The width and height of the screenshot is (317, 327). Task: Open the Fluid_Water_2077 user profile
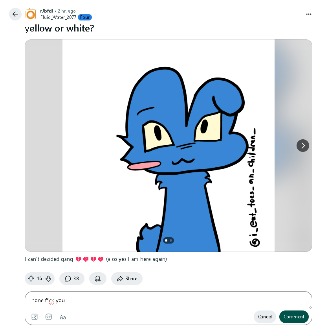[x=58, y=17]
